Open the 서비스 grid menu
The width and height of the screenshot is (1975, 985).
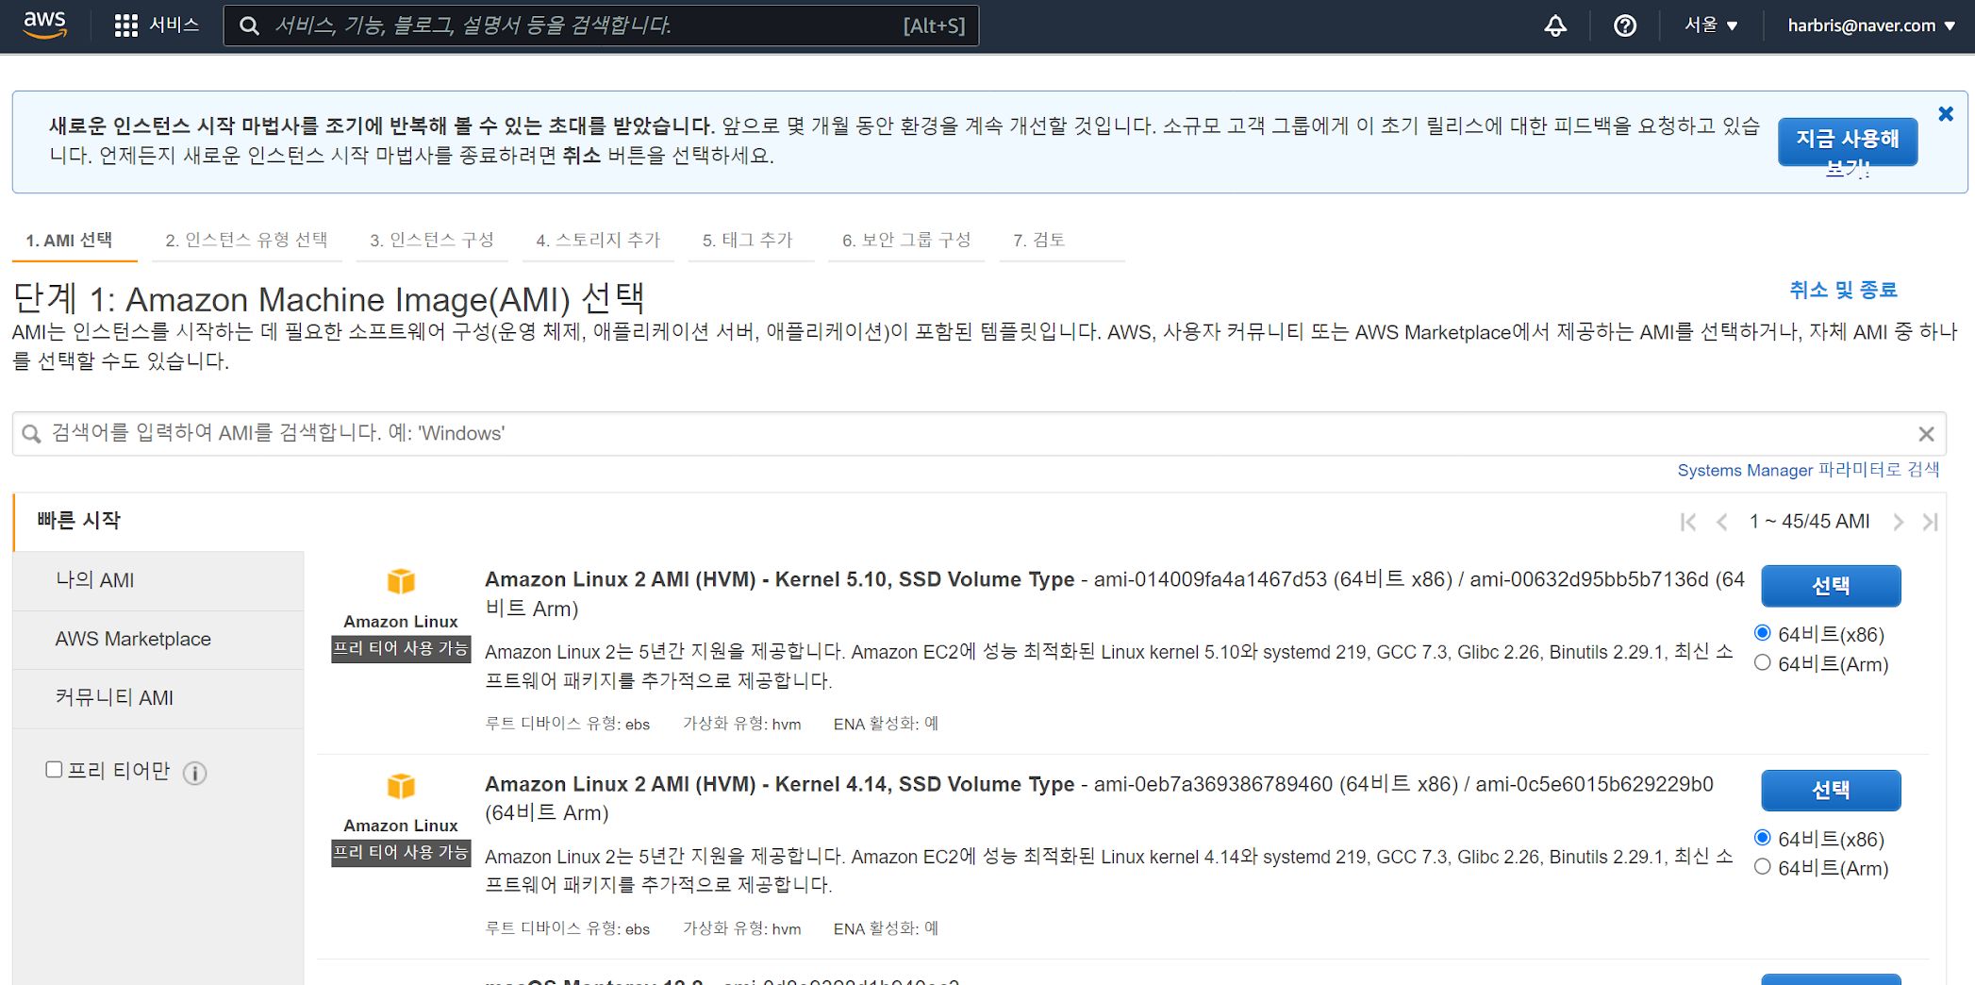pos(156,25)
